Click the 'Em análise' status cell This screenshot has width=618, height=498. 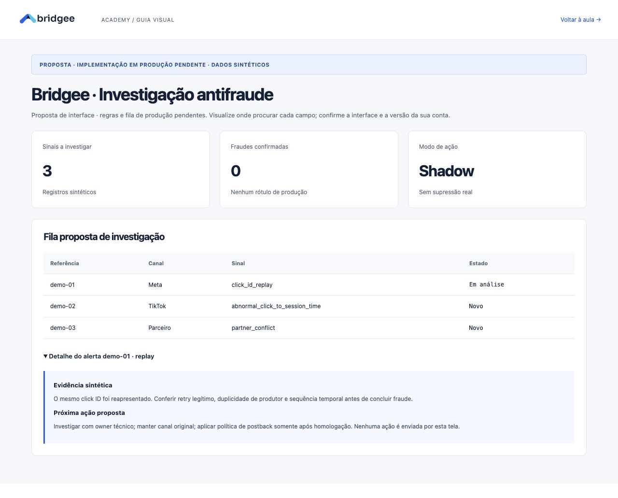click(487, 285)
